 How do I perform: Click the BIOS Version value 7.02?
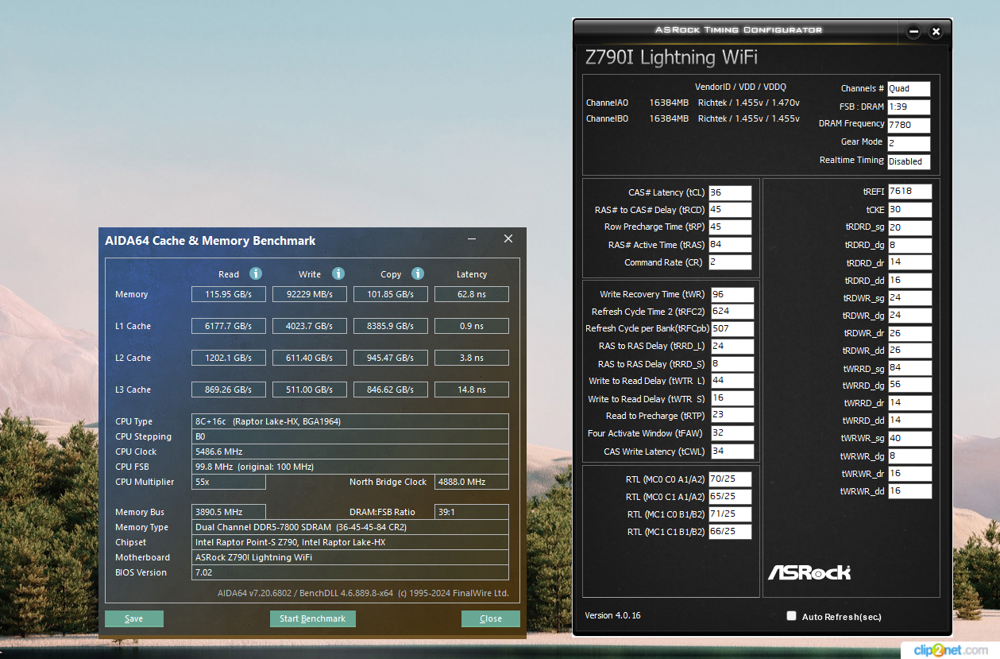coord(350,572)
